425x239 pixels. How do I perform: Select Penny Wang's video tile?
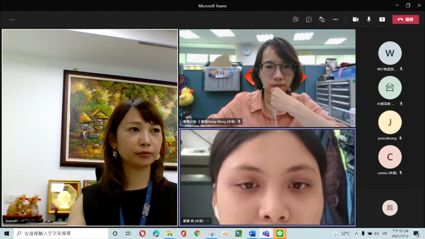267,78
